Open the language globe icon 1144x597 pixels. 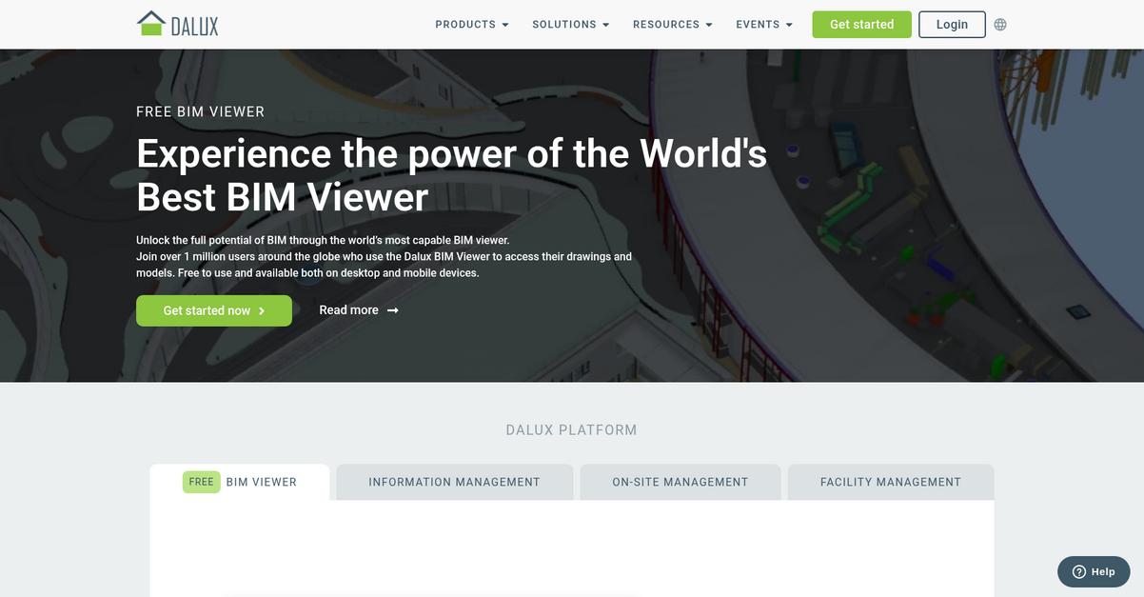pos(1000,25)
